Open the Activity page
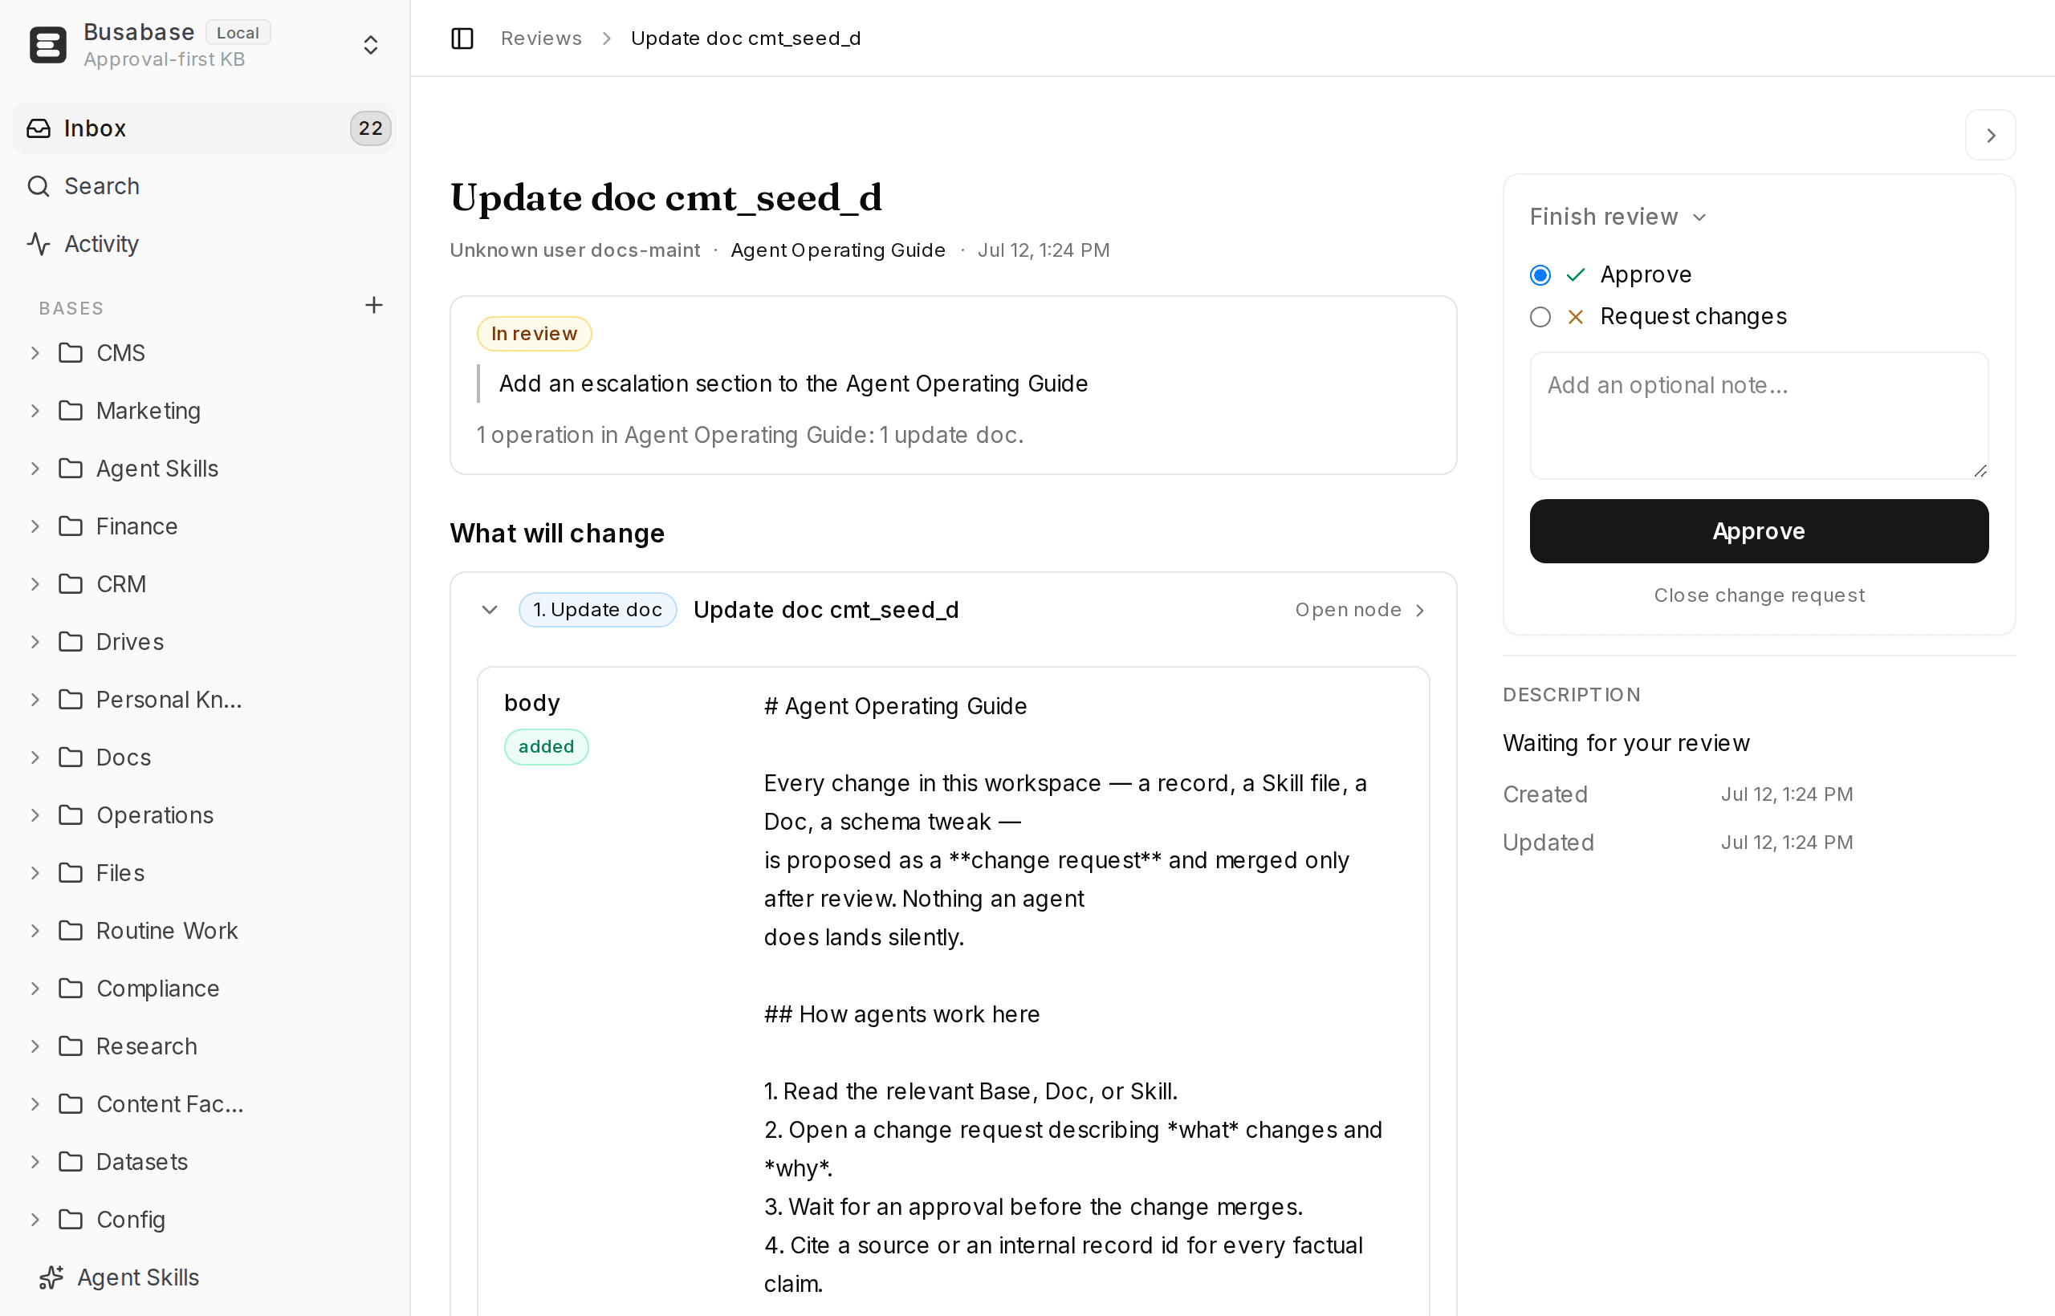Screen dimensions: 2055x1316 (205, 244)
